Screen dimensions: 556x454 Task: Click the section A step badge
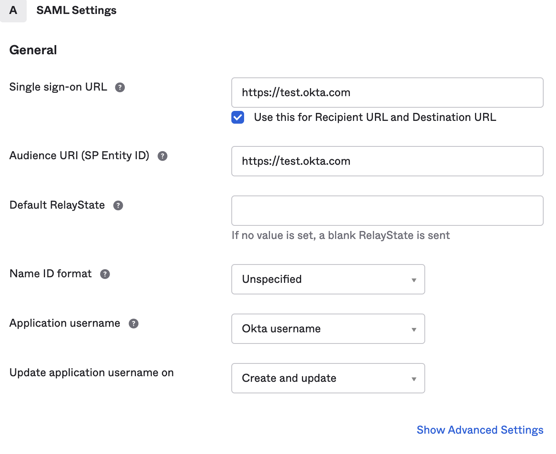coord(13,10)
